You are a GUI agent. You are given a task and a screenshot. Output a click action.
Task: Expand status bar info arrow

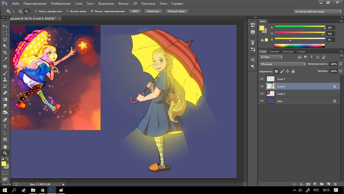pyautogui.click(x=63, y=184)
